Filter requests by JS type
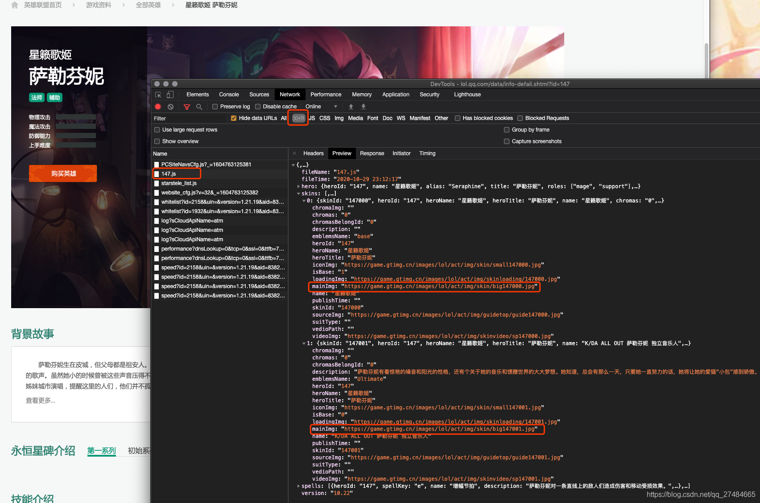The height and width of the screenshot is (503, 760). click(312, 118)
